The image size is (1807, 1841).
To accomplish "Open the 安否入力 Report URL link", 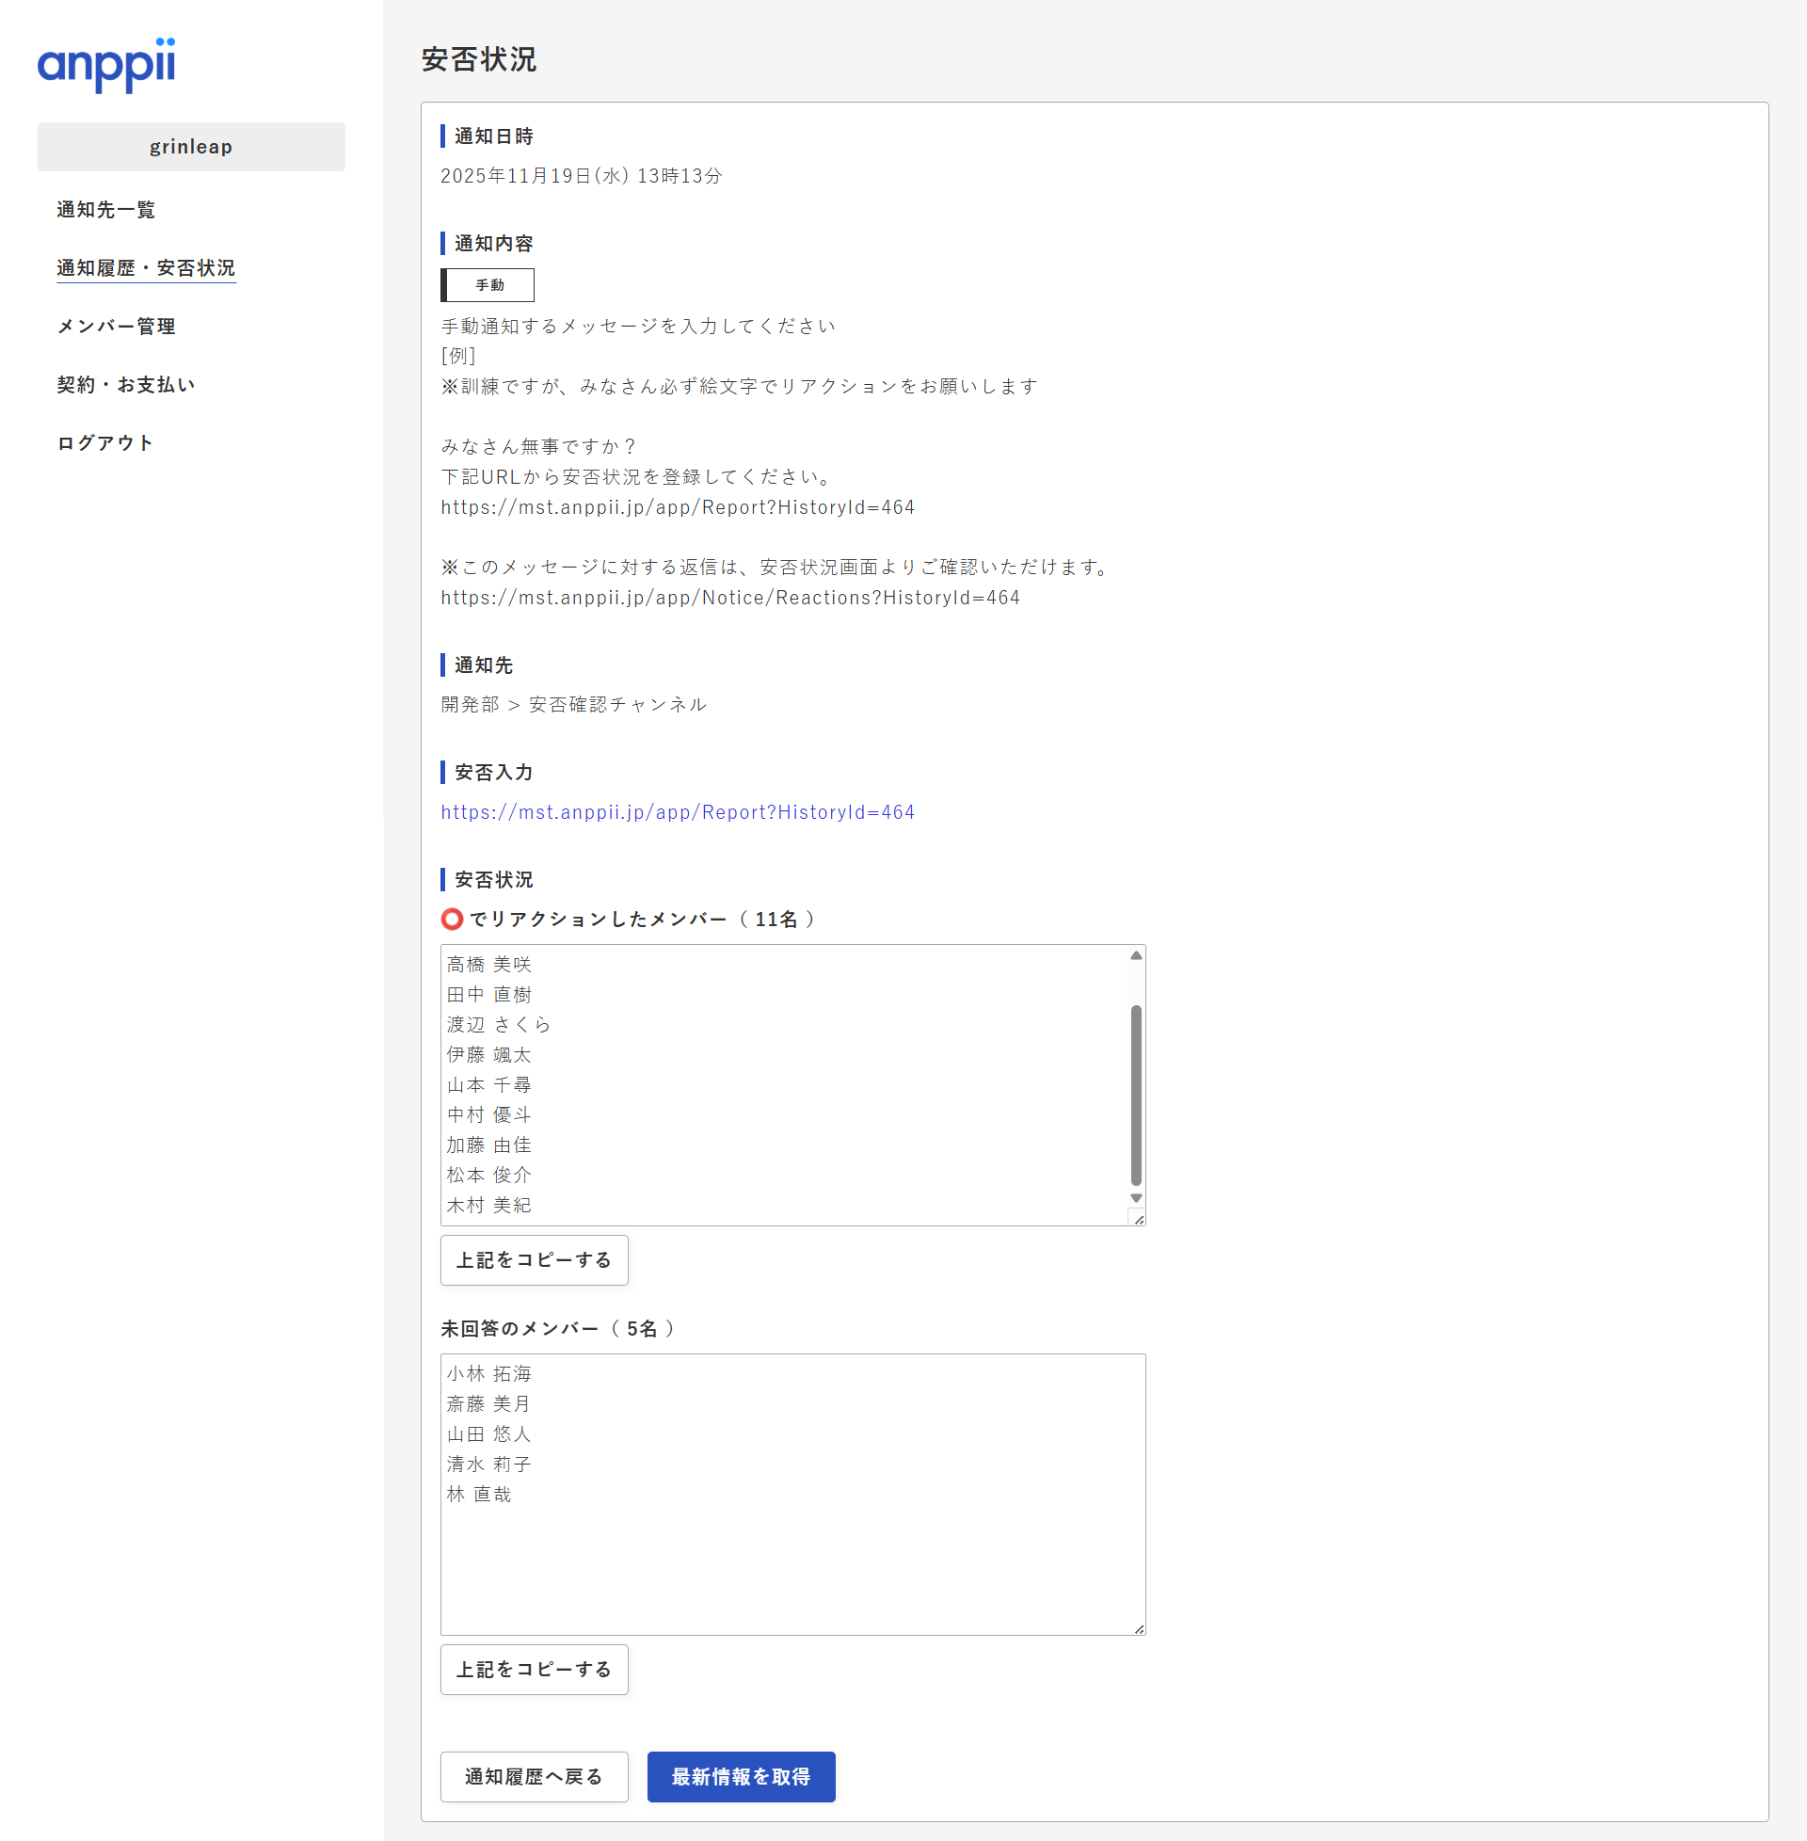I will (677, 812).
